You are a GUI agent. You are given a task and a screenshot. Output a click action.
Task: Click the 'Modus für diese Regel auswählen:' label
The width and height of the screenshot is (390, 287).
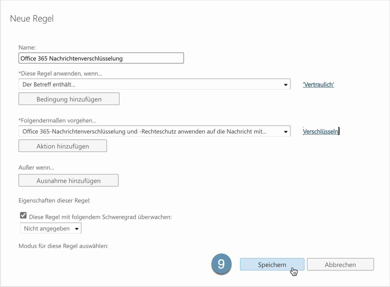[x=63, y=246]
